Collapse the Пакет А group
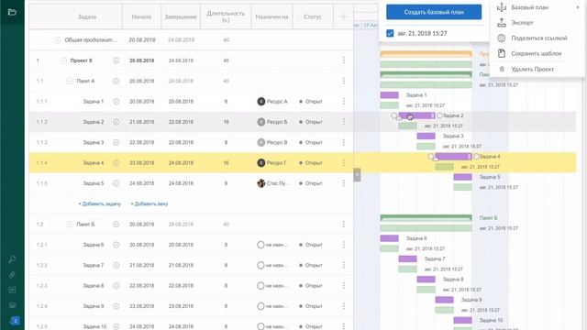The width and height of the screenshot is (587, 330). (70, 82)
